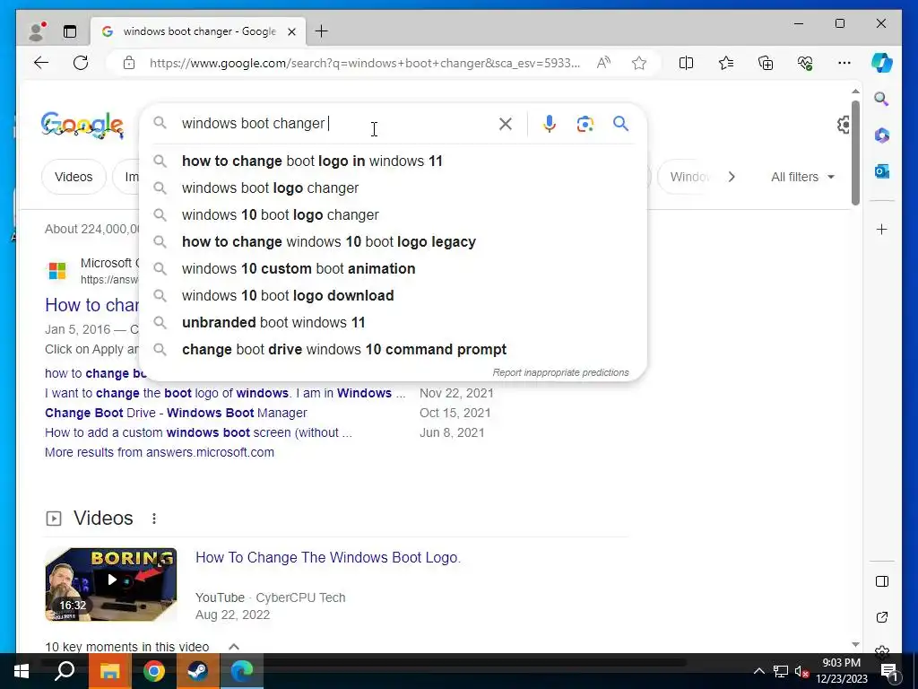Open the notifications action center
Screen dimensions: 918x689
(x=889, y=671)
